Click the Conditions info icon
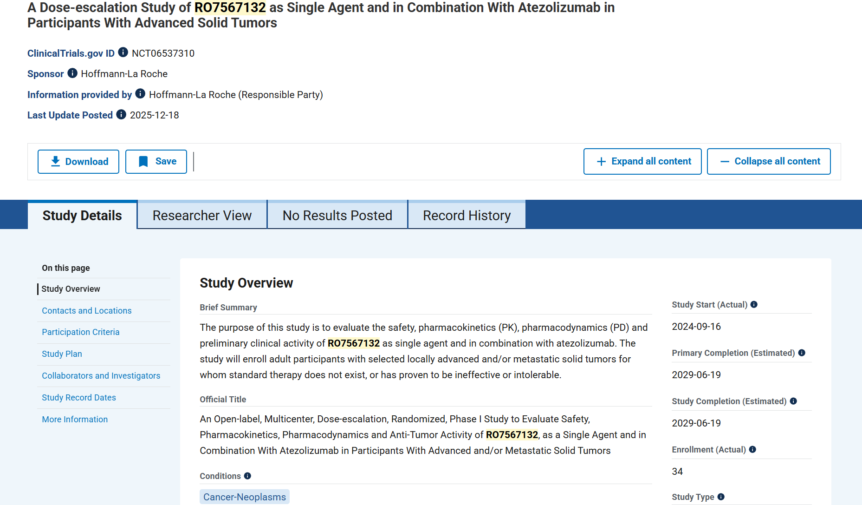Screen dimensions: 862x505 (247, 476)
